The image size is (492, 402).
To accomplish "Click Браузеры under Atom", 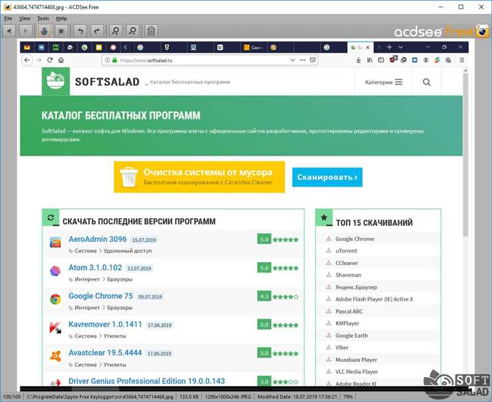I will pos(120,279).
